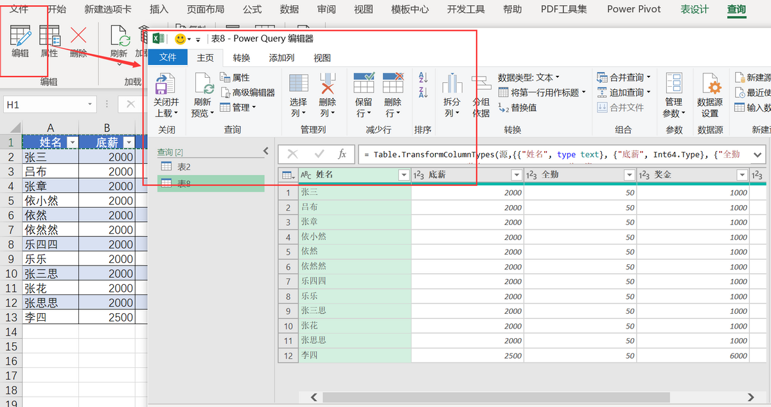Cancel formula with X button
Screen dimensions: 771x407
pyautogui.click(x=293, y=154)
